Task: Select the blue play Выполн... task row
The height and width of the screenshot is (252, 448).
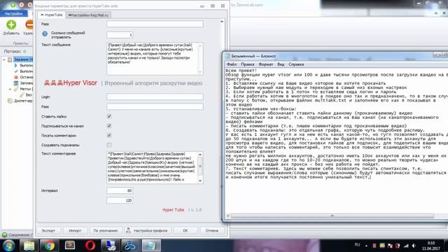Action: pos(24,65)
